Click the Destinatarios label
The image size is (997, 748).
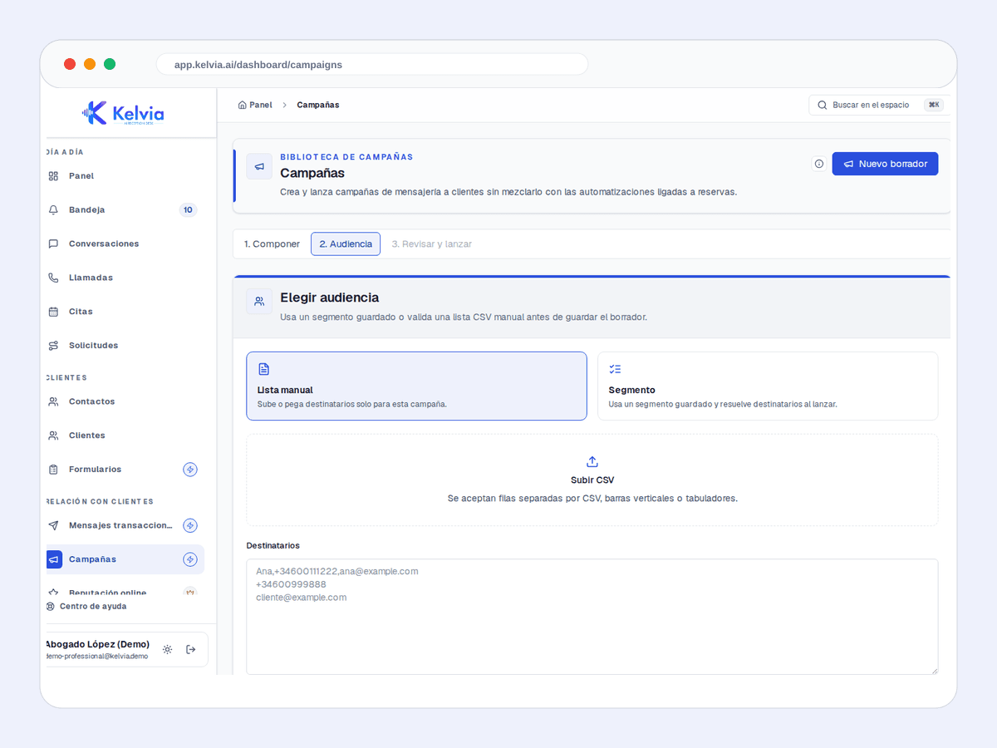point(273,546)
